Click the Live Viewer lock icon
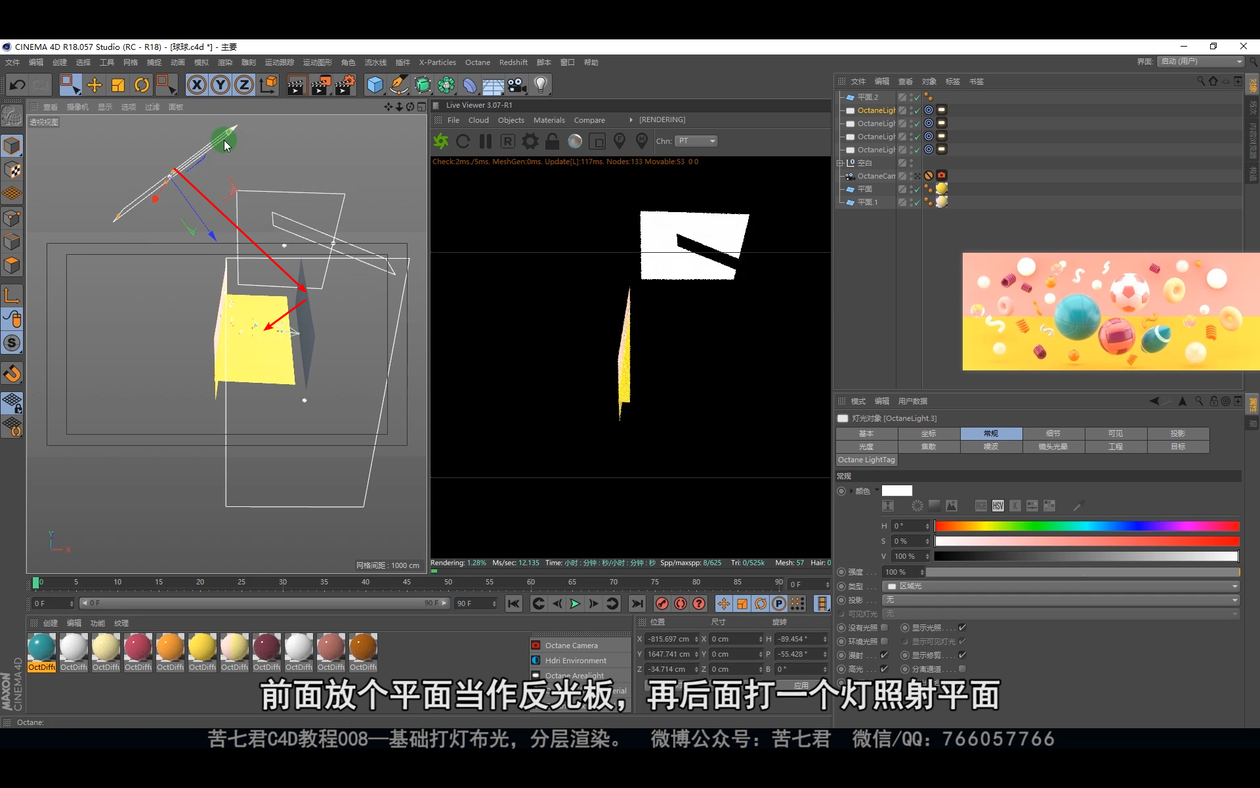Screen dimensions: 1260x788 click(x=553, y=141)
